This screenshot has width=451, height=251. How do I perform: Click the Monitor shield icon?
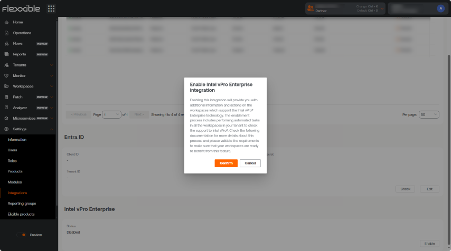[x=7, y=76]
